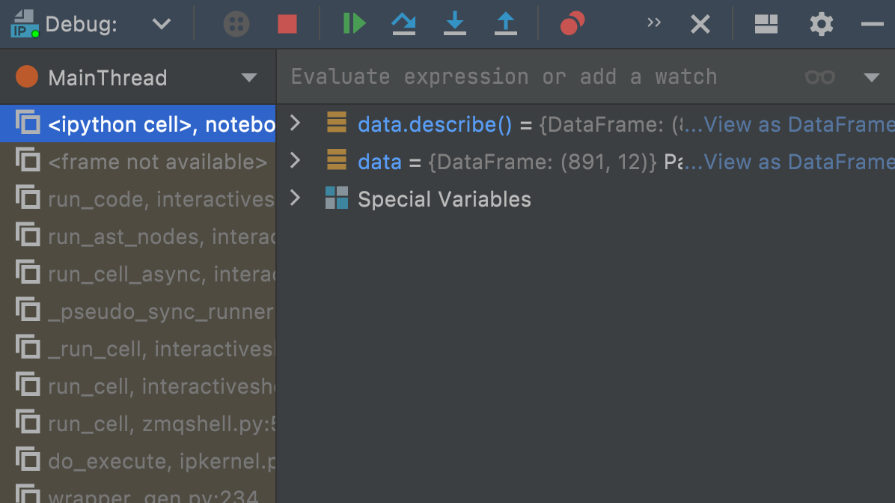The height and width of the screenshot is (503, 895).
Task: Expand the data DataFrame variable
Action: click(295, 161)
